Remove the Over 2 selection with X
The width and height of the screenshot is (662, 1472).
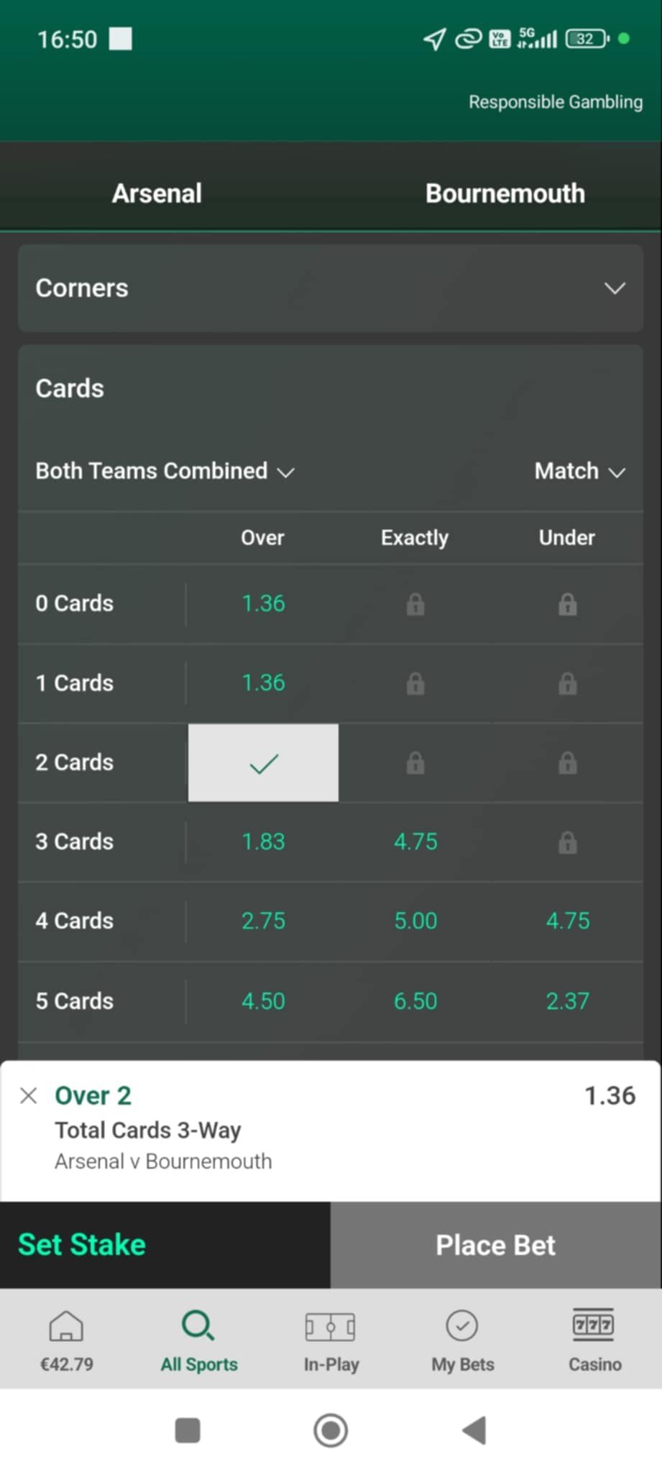click(x=29, y=1095)
